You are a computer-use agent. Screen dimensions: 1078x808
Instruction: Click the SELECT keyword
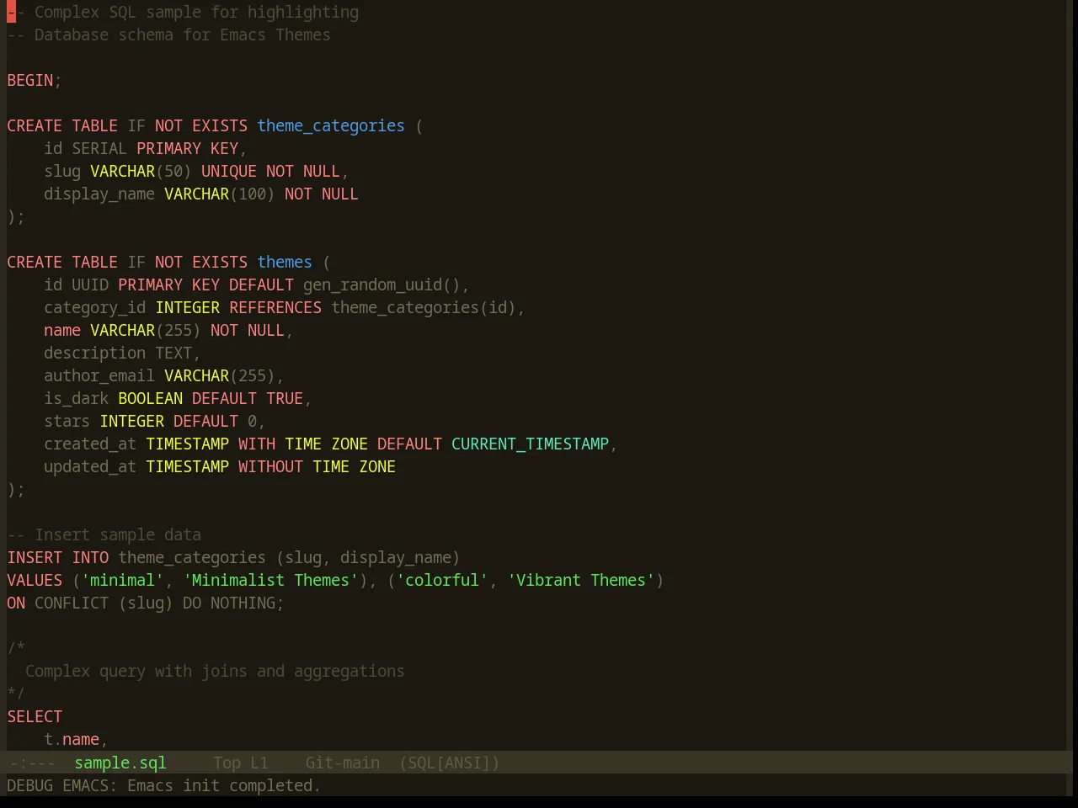tap(35, 716)
